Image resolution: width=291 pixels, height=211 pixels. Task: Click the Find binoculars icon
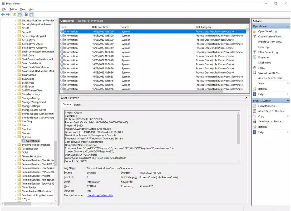click(254, 68)
